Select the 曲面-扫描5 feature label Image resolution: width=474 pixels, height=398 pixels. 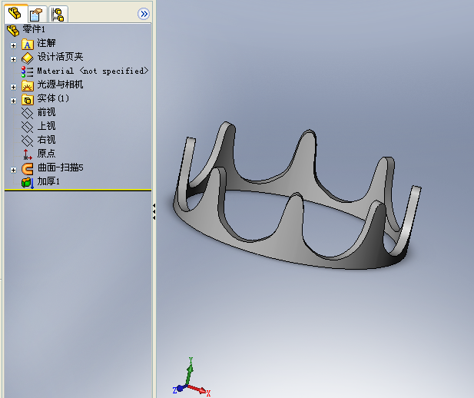pos(60,167)
